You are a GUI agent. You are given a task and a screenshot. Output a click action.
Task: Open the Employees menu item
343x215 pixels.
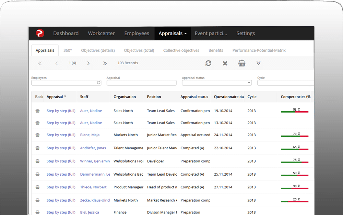(x=137, y=34)
